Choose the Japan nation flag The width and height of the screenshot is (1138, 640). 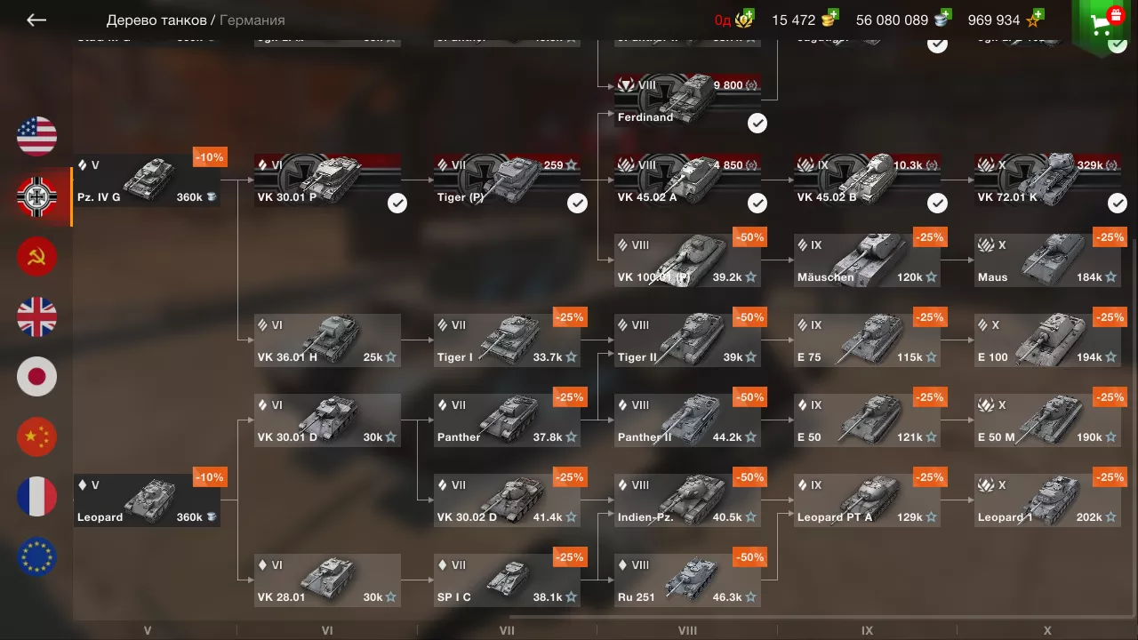(36, 377)
